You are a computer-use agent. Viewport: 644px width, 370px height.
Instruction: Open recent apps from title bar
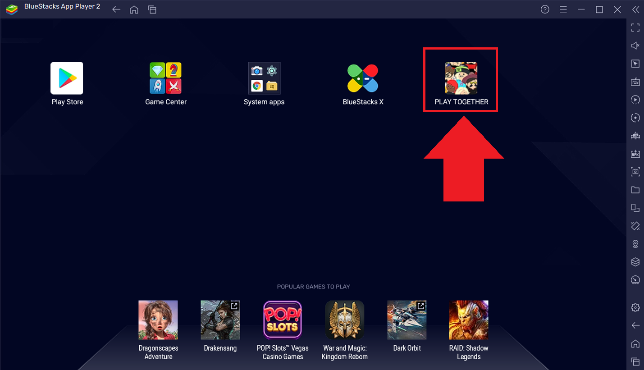(x=152, y=9)
